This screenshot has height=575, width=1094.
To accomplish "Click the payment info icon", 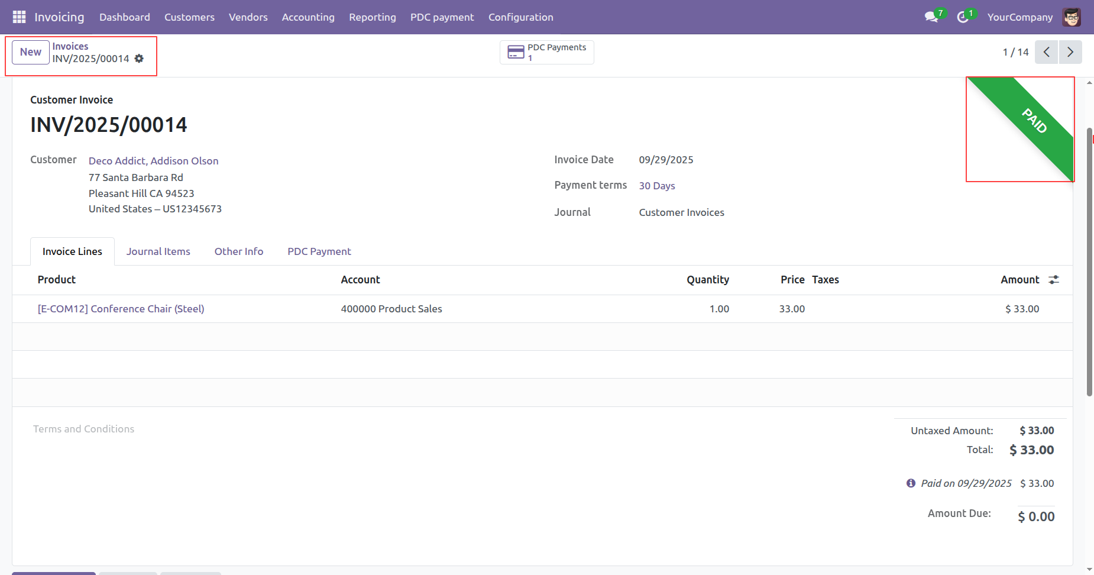I will (x=911, y=483).
